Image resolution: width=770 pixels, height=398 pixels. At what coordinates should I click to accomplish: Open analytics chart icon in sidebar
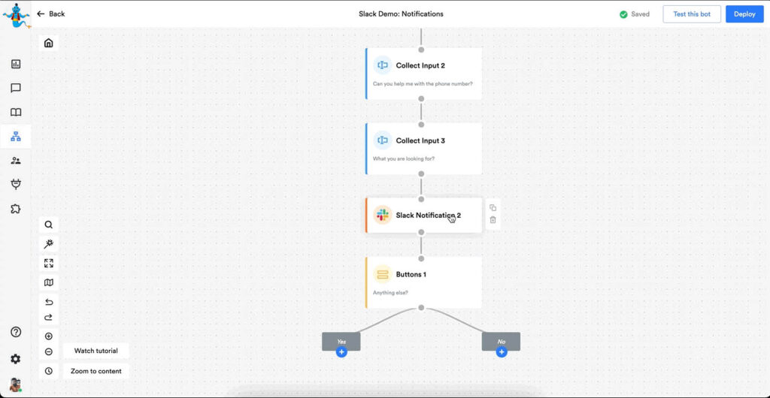pyautogui.click(x=16, y=65)
